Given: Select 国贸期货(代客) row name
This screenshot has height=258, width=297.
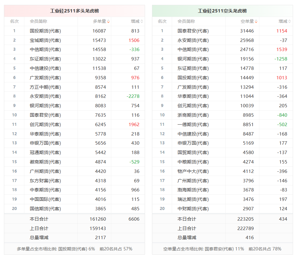Looking at the screenshot, I should point(193,152).
